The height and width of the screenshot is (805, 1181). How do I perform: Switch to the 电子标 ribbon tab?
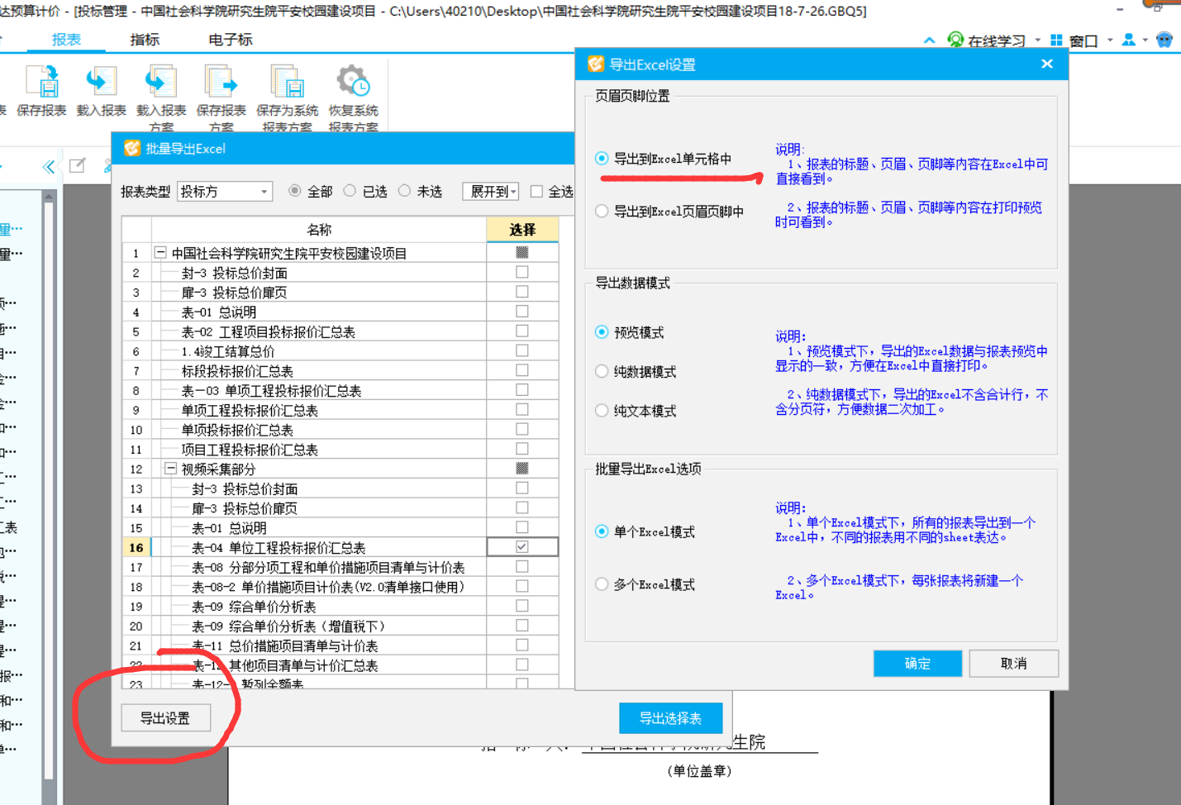(231, 40)
